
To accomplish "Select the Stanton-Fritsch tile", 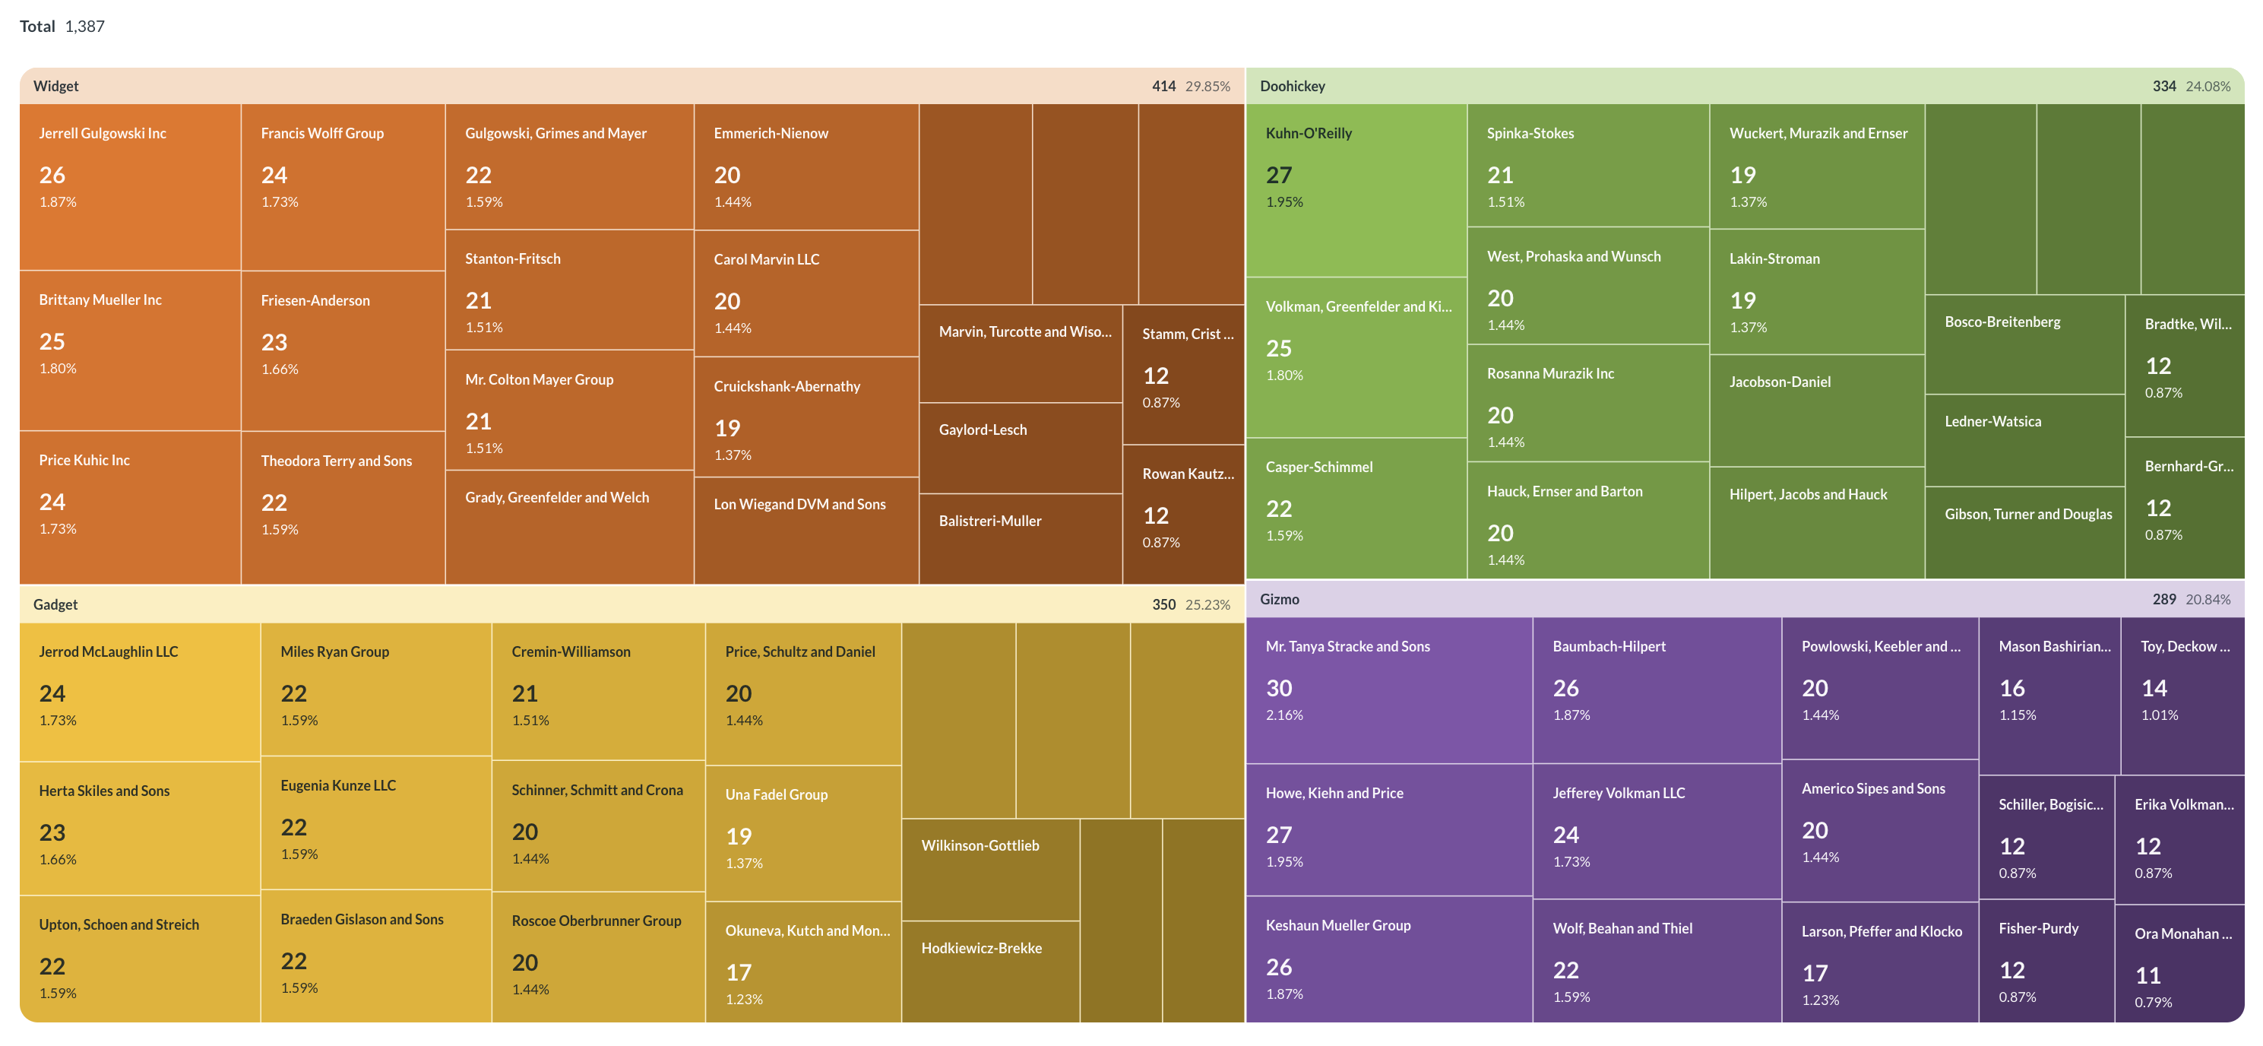I will (x=570, y=290).
